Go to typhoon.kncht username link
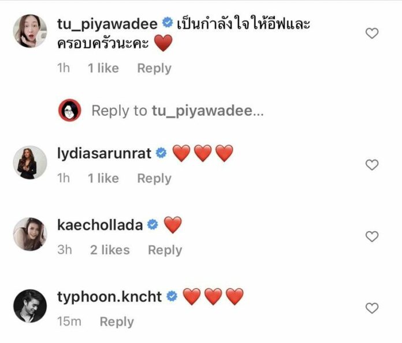This screenshot has width=402, height=343. pyautogui.click(x=110, y=297)
